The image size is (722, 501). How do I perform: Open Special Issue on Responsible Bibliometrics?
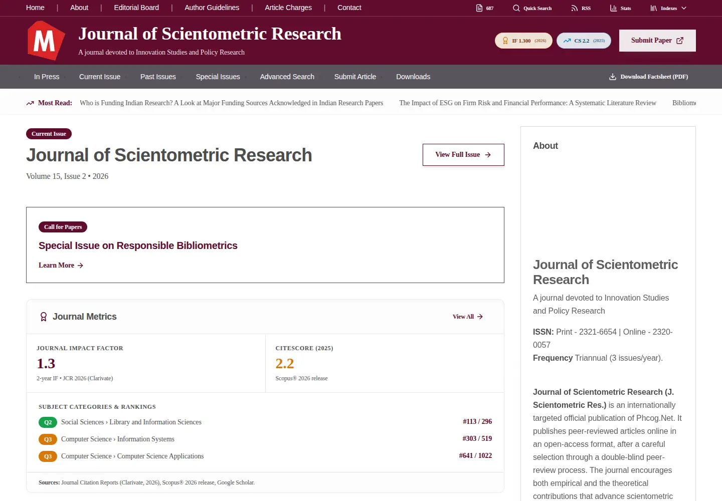[138, 245]
